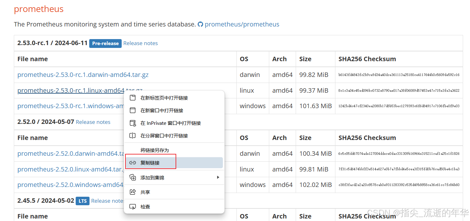
Task: Select 复制链接 menu entry
Action: 174,163
